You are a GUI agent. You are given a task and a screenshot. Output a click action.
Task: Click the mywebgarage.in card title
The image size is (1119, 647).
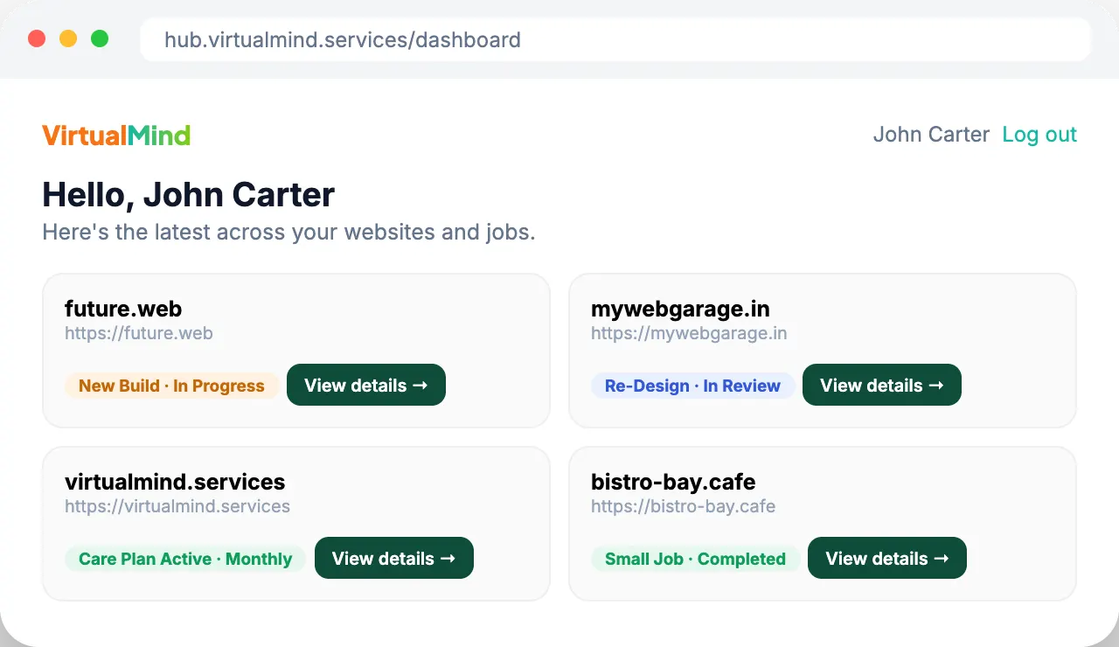point(680,309)
